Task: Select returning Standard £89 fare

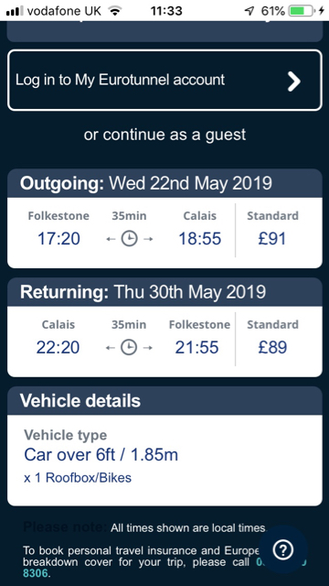Action: [272, 339]
